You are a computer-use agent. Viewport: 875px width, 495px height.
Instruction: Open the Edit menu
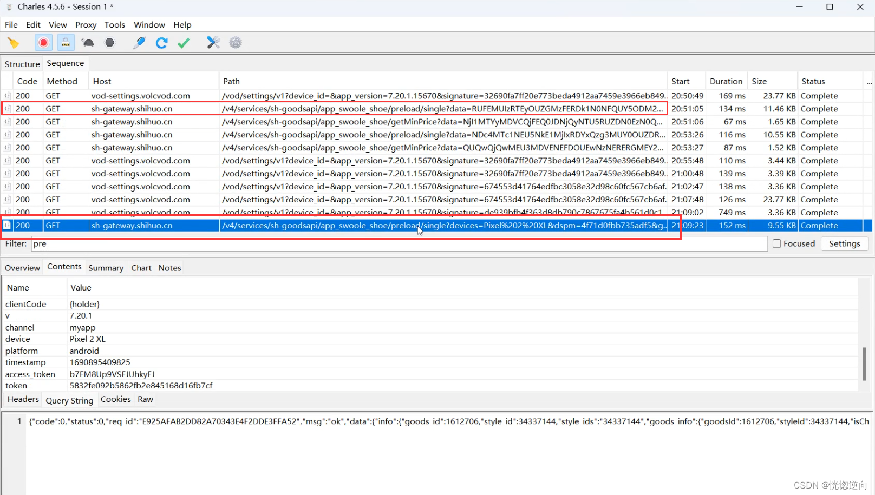coord(33,25)
